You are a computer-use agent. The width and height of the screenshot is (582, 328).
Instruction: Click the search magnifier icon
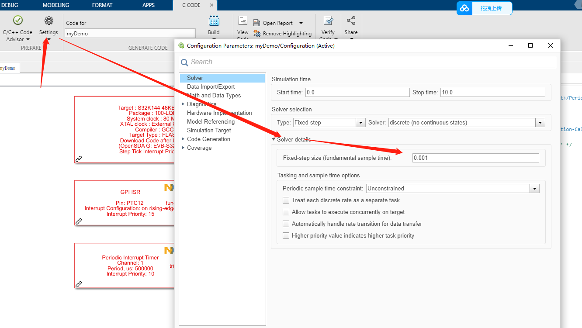pyautogui.click(x=184, y=62)
